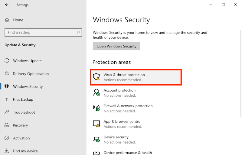Click the search magnifier icon

(x=78, y=32)
